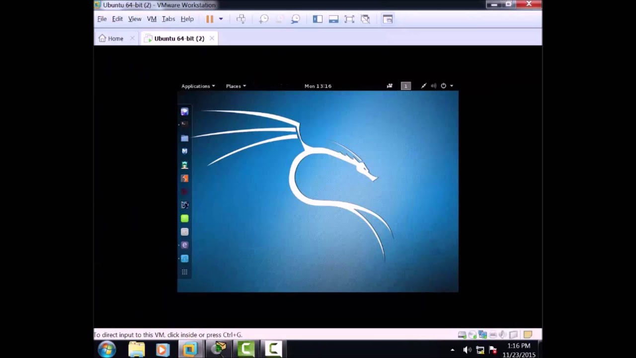Image resolution: width=636 pixels, height=358 pixels.
Task: Open the Help menu
Action: click(187, 19)
